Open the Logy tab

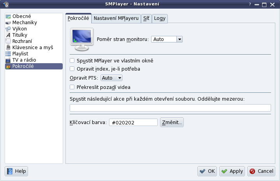[x=160, y=18]
